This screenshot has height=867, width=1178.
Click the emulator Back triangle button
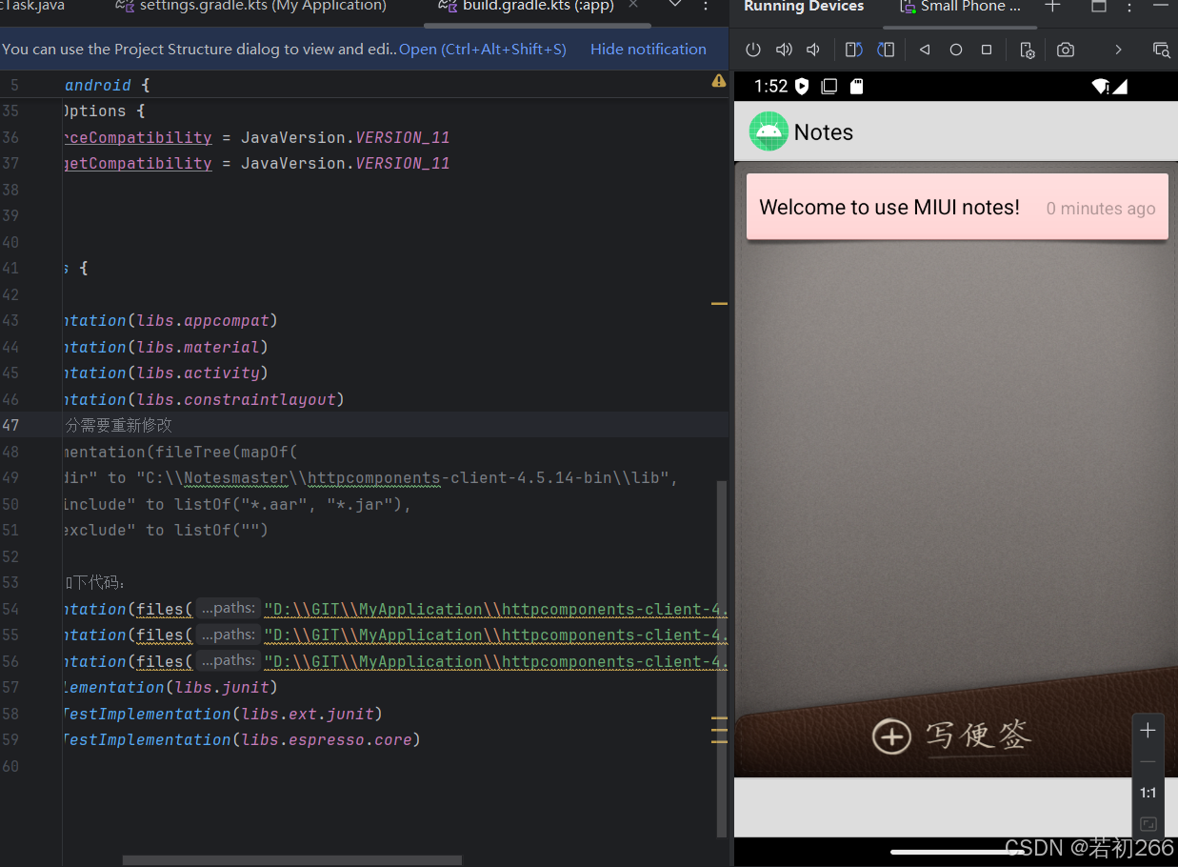tap(925, 50)
